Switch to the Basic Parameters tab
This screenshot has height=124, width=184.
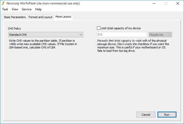[x=15, y=17]
